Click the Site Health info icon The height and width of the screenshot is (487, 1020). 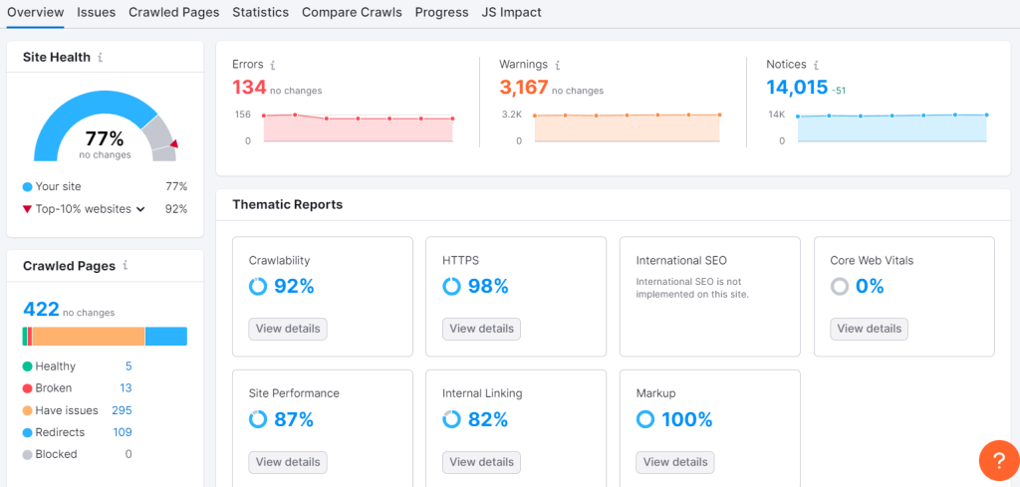[x=101, y=57]
